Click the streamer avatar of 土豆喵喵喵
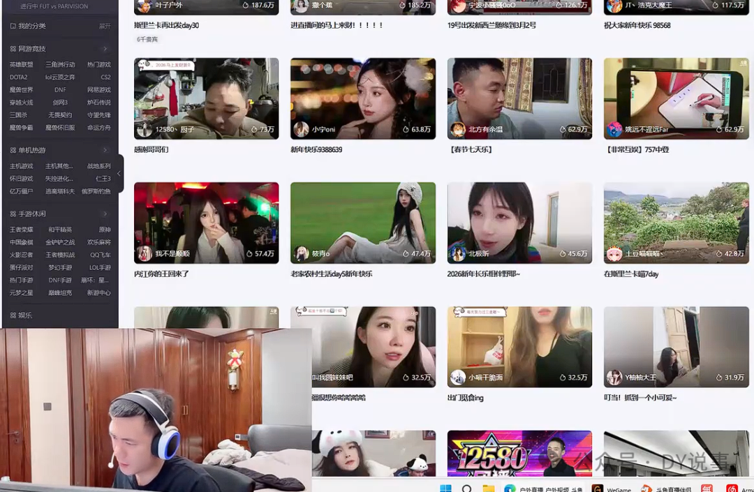This screenshot has height=492, width=754. coord(614,253)
